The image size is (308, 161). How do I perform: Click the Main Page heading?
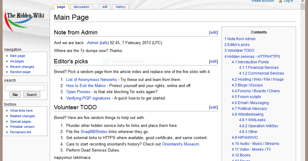[x=71, y=17]
